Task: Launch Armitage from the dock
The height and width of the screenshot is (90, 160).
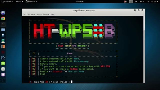Action: tap(3, 41)
